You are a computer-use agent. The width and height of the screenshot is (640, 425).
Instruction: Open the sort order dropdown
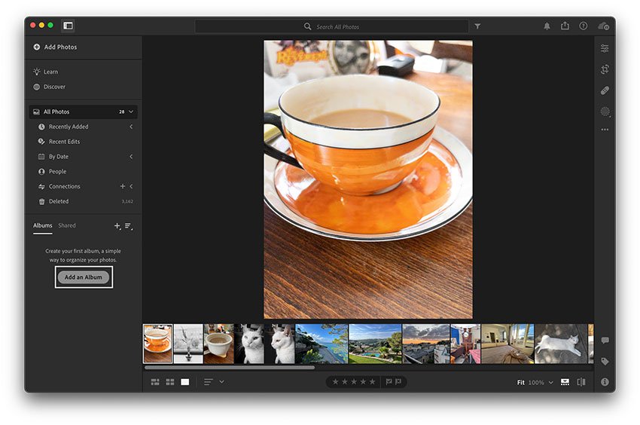tap(221, 382)
